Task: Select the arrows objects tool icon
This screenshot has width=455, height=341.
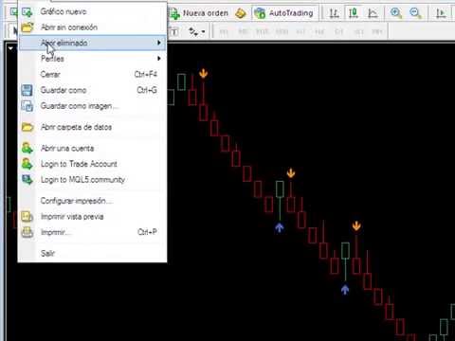Action: click(193, 31)
